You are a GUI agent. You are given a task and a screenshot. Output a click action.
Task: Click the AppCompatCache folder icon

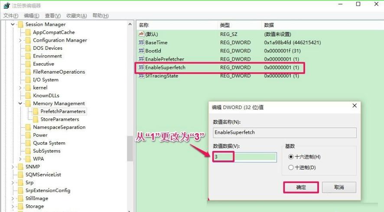pyautogui.click(x=29, y=32)
